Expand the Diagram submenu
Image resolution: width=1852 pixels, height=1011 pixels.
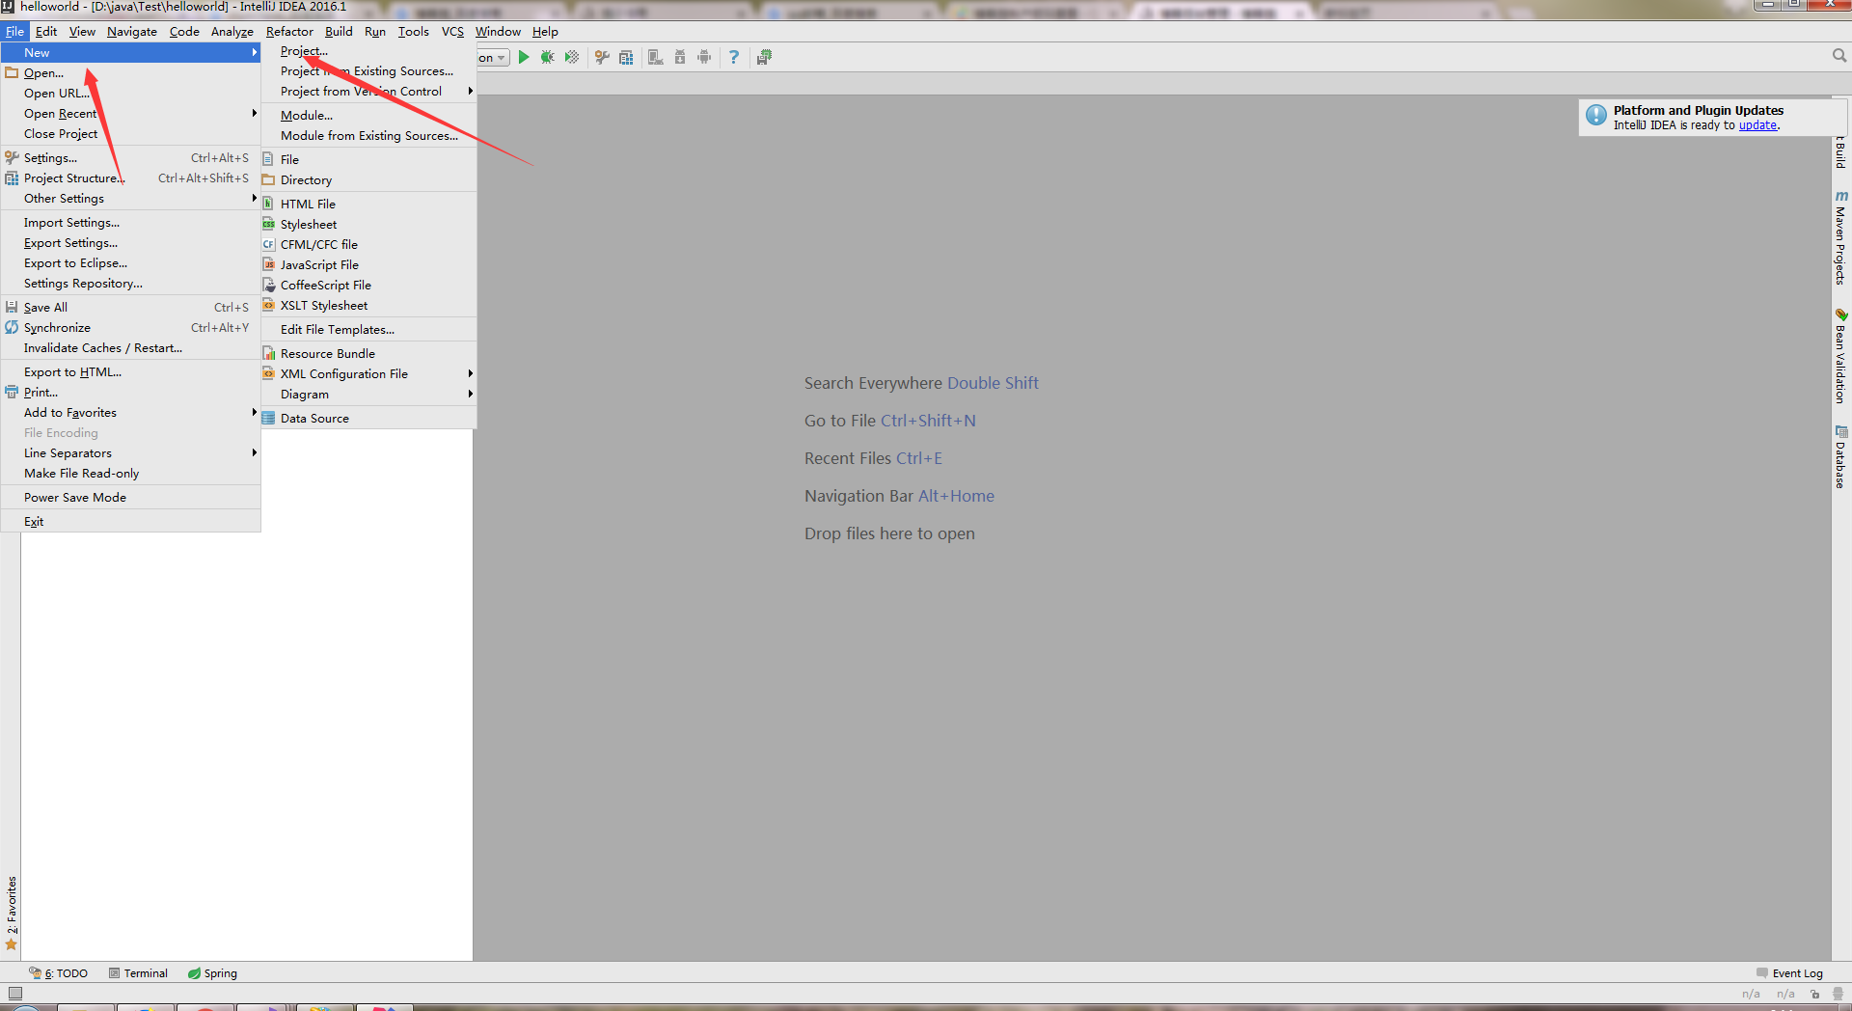369,395
